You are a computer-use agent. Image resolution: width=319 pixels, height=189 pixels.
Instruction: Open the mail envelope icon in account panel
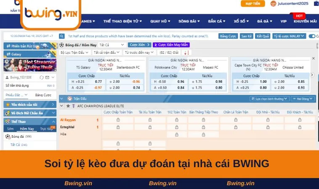point(47,77)
